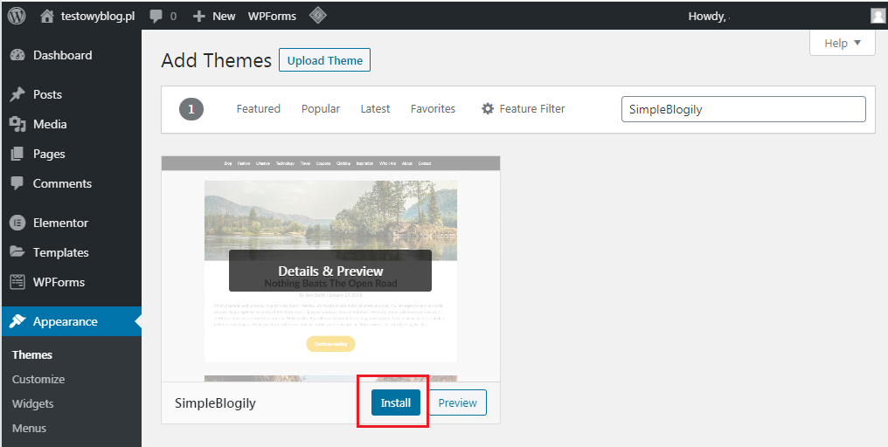This screenshot has width=888, height=447.
Task: Click New in the admin bar
Action: pos(224,17)
